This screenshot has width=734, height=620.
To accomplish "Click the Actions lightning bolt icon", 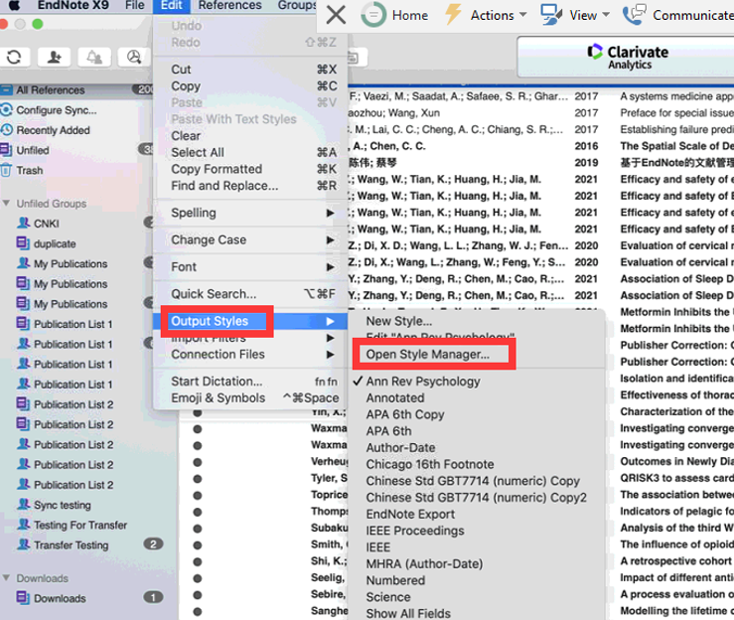I will tap(452, 14).
